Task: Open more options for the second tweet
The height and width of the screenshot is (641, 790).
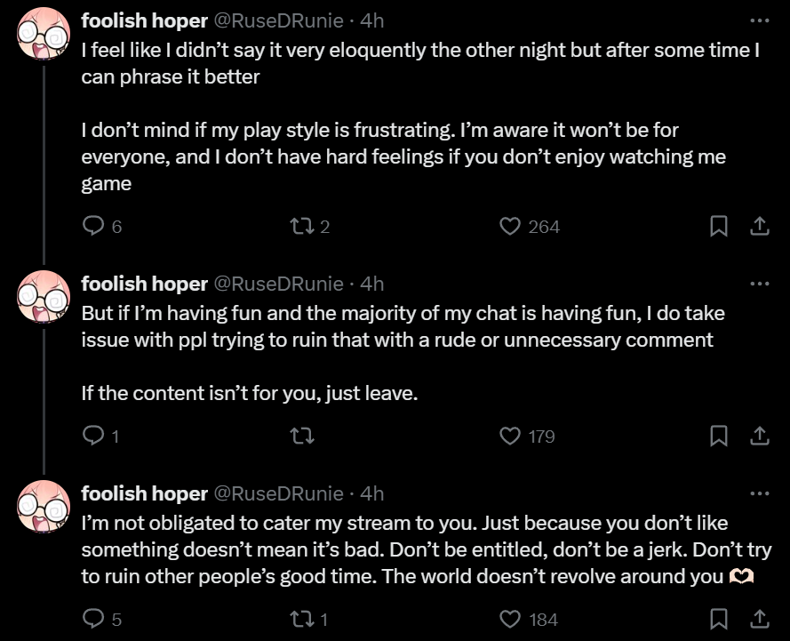Action: coord(759,284)
